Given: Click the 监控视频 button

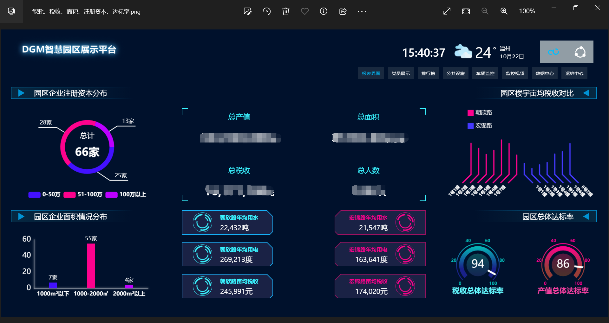Looking at the screenshot, I should [515, 73].
